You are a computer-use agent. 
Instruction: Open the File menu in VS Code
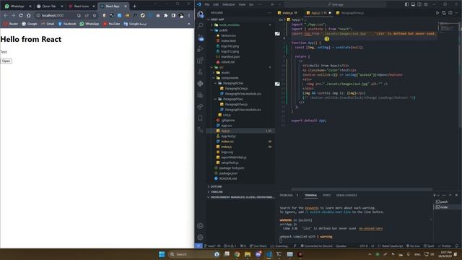coord(207,4)
